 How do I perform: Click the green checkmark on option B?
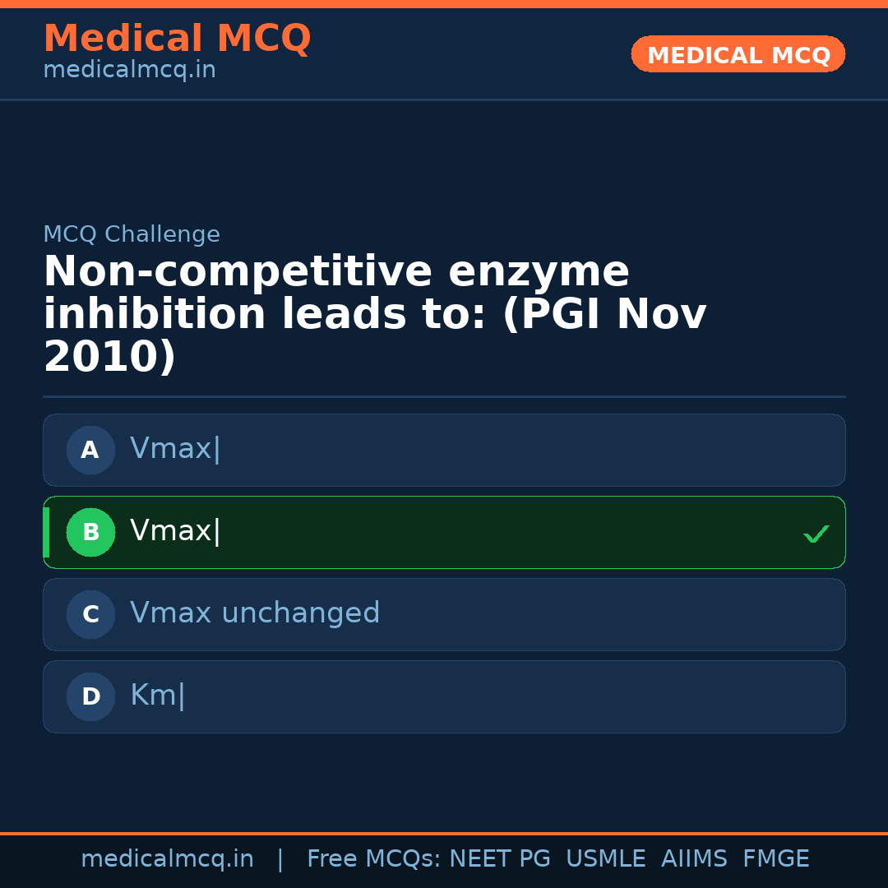pyautogui.click(x=816, y=534)
